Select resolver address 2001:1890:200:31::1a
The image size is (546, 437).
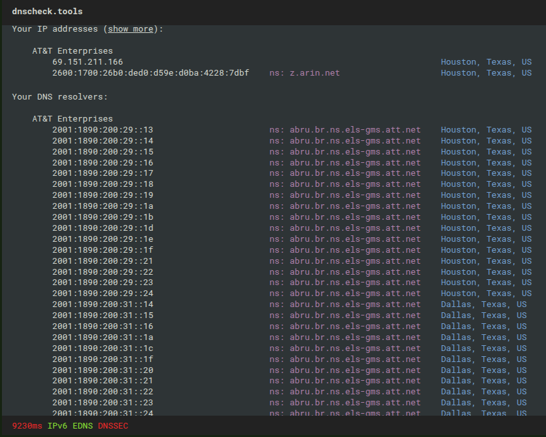click(x=103, y=337)
